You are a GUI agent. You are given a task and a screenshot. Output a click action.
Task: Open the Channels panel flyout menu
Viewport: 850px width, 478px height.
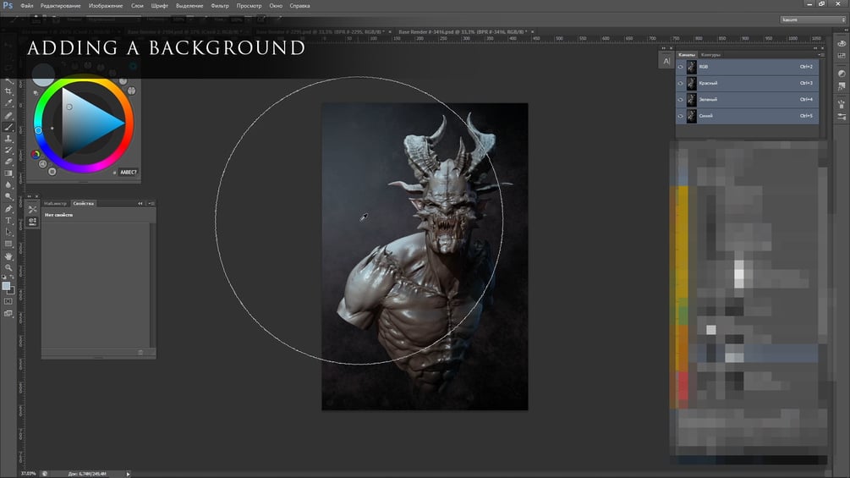pos(821,55)
